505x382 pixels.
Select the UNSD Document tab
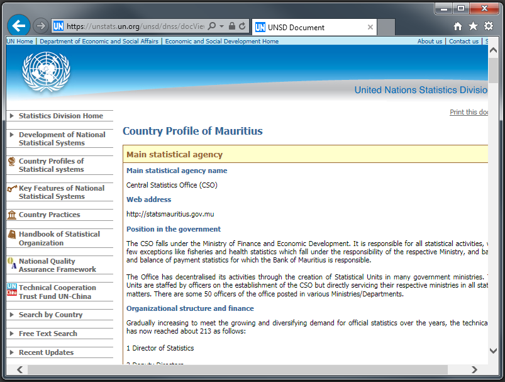click(x=314, y=28)
